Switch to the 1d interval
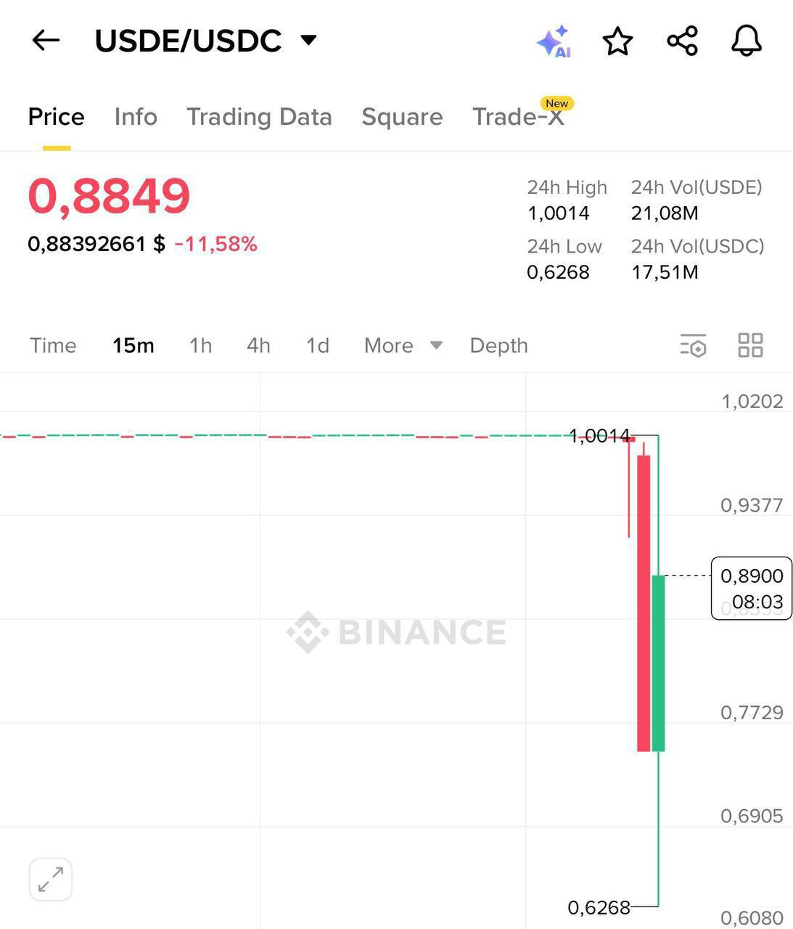 coord(317,345)
